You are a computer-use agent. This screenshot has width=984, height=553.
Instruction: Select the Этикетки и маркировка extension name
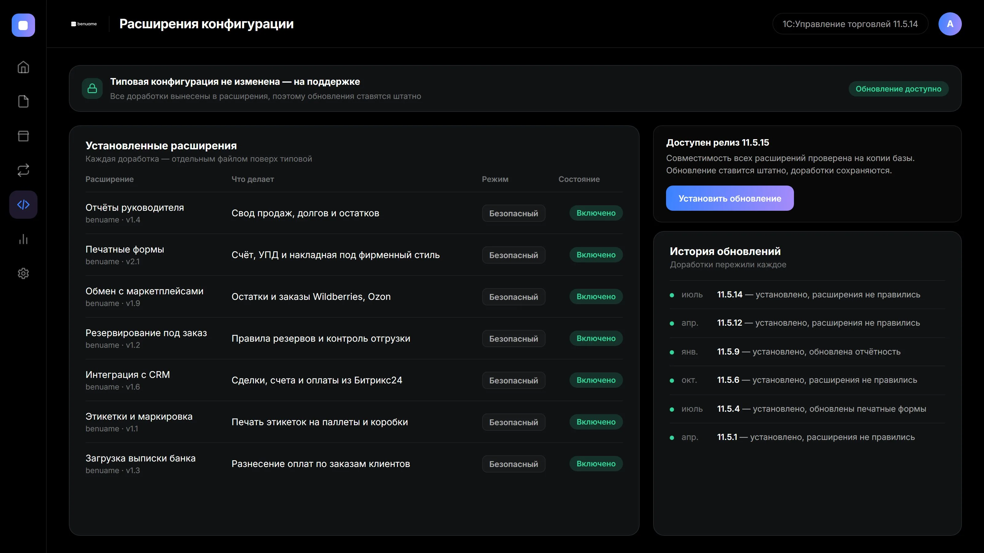(x=139, y=416)
